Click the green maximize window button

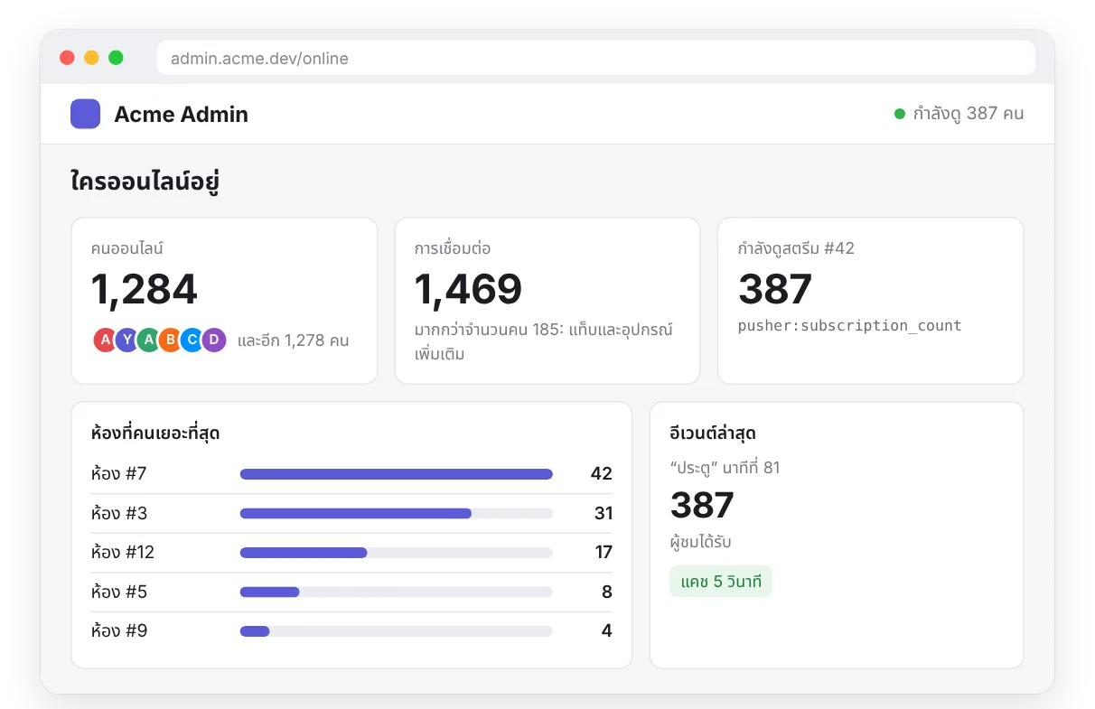click(x=116, y=58)
